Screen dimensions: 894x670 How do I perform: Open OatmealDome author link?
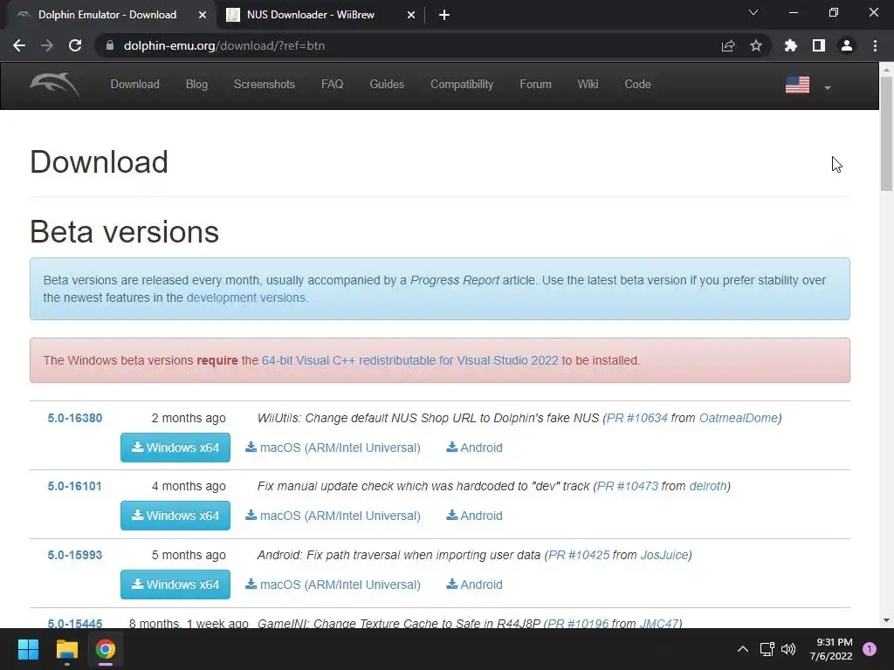pyautogui.click(x=739, y=418)
